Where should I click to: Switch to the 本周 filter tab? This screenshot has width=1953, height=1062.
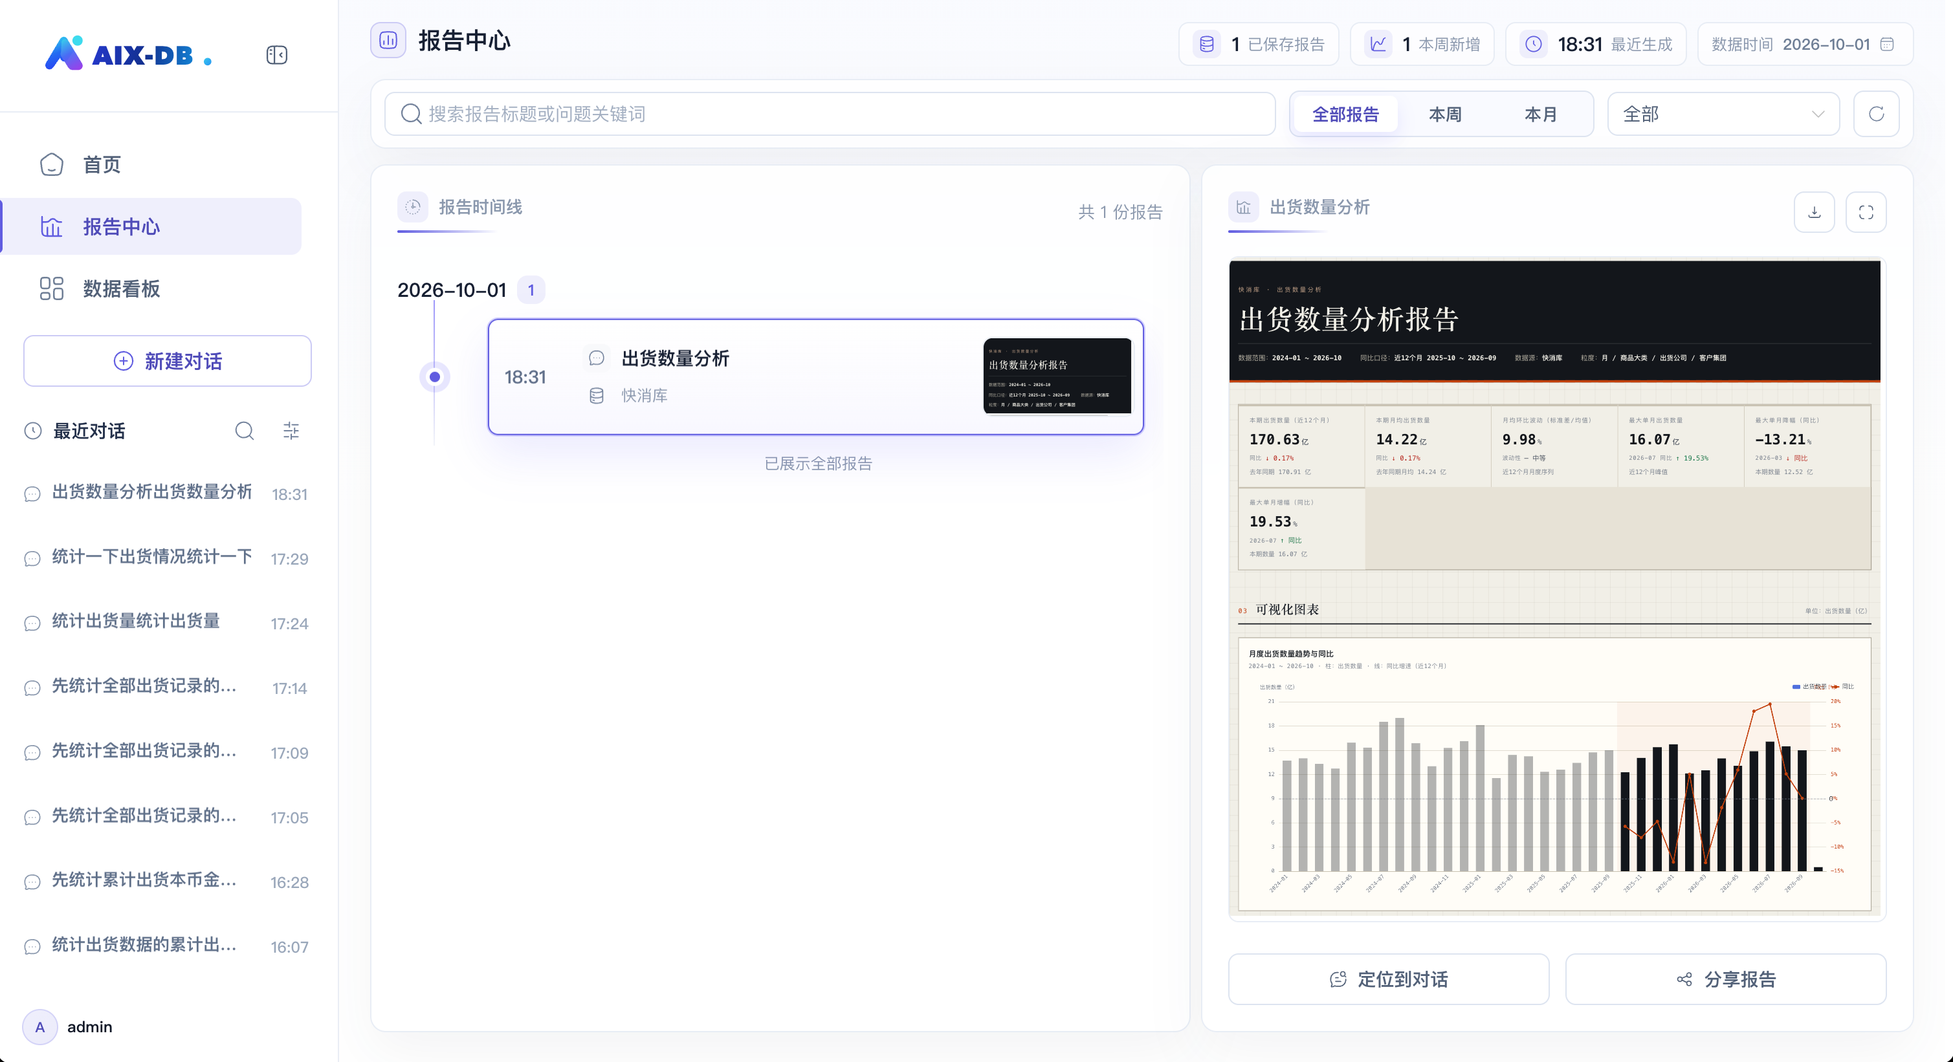tap(1444, 114)
